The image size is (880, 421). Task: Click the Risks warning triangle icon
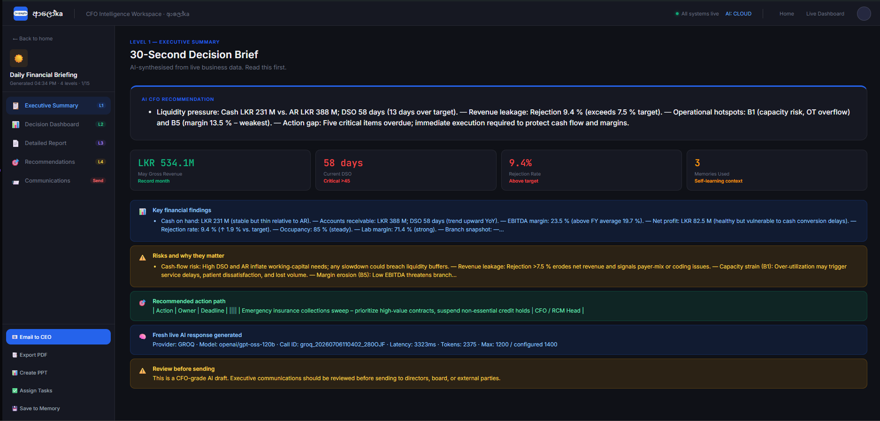pos(143,258)
